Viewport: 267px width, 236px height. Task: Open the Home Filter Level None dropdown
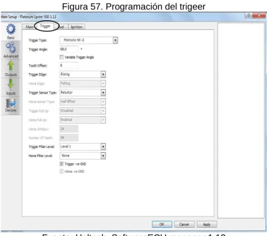pos(83,156)
